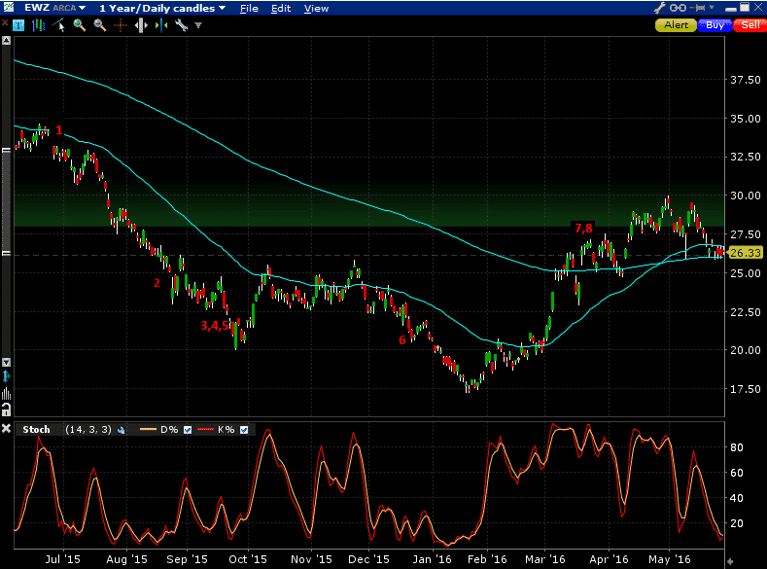Select the cyan text annotation tool
Screen dimensions: 767x569
(18, 25)
